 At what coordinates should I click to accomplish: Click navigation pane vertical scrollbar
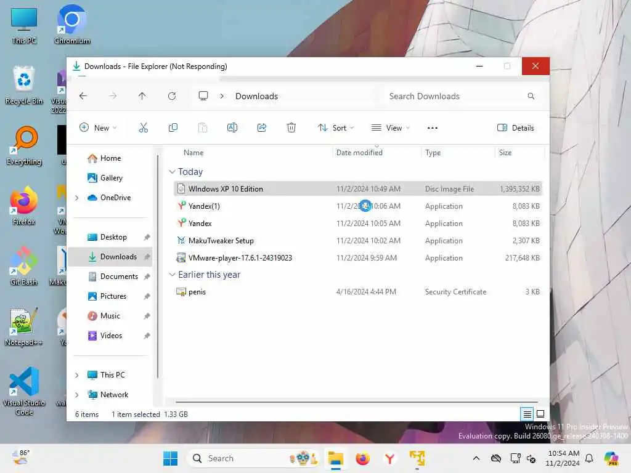point(158,265)
